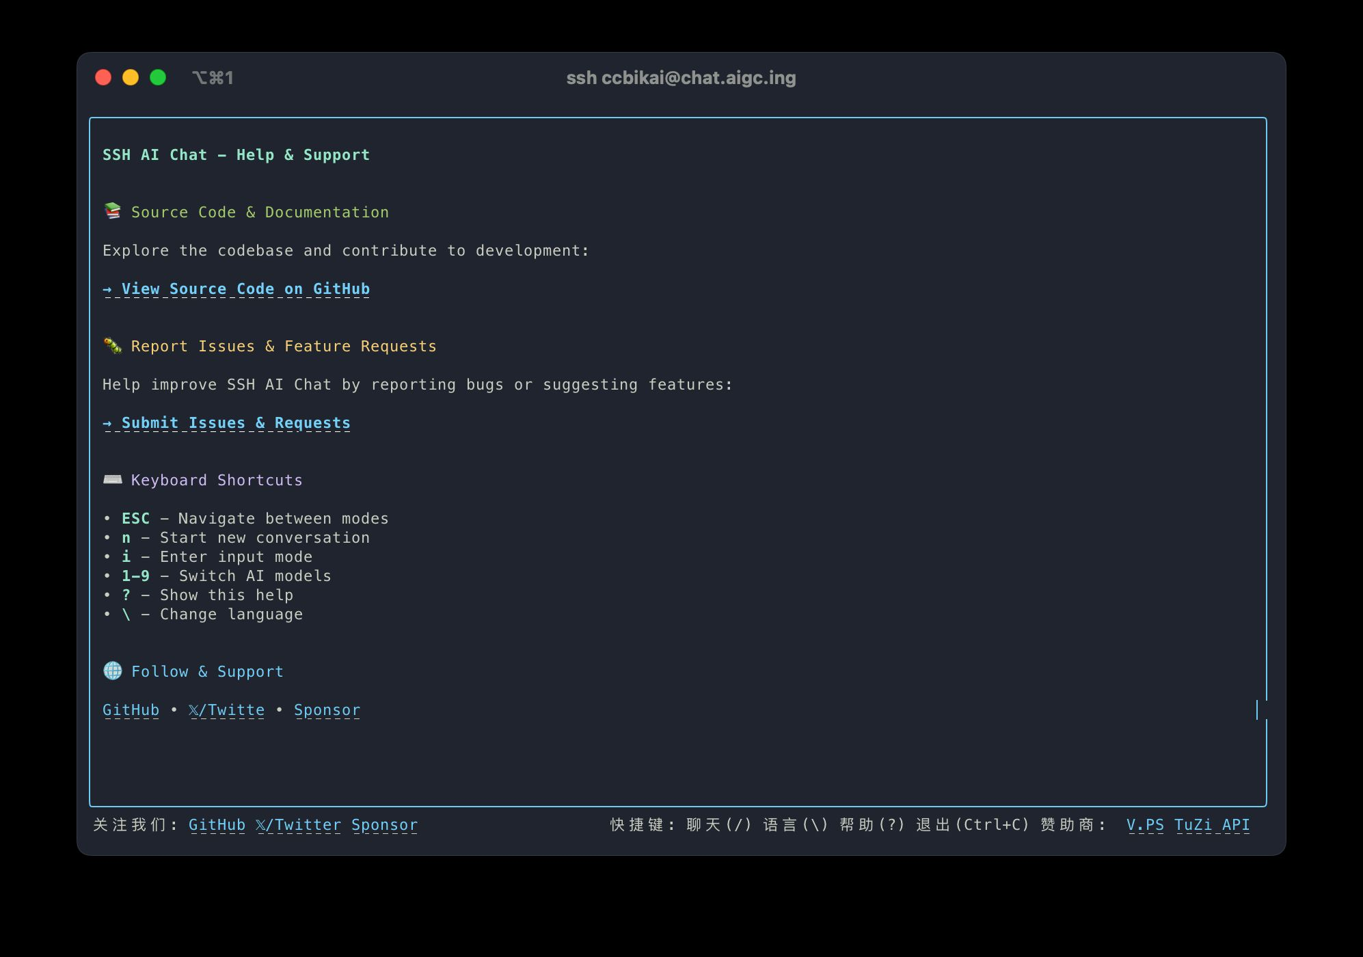Click the books icon beside Source Code & Documentation

point(111,212)
